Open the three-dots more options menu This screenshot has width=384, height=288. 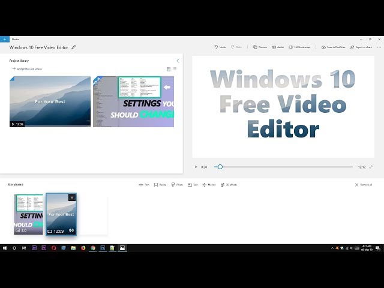tap(379, 47)
